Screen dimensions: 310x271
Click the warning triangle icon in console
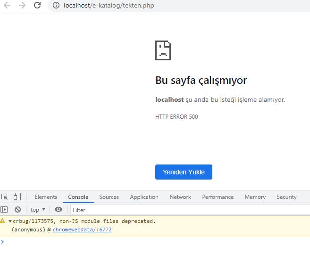coord(2,221)
